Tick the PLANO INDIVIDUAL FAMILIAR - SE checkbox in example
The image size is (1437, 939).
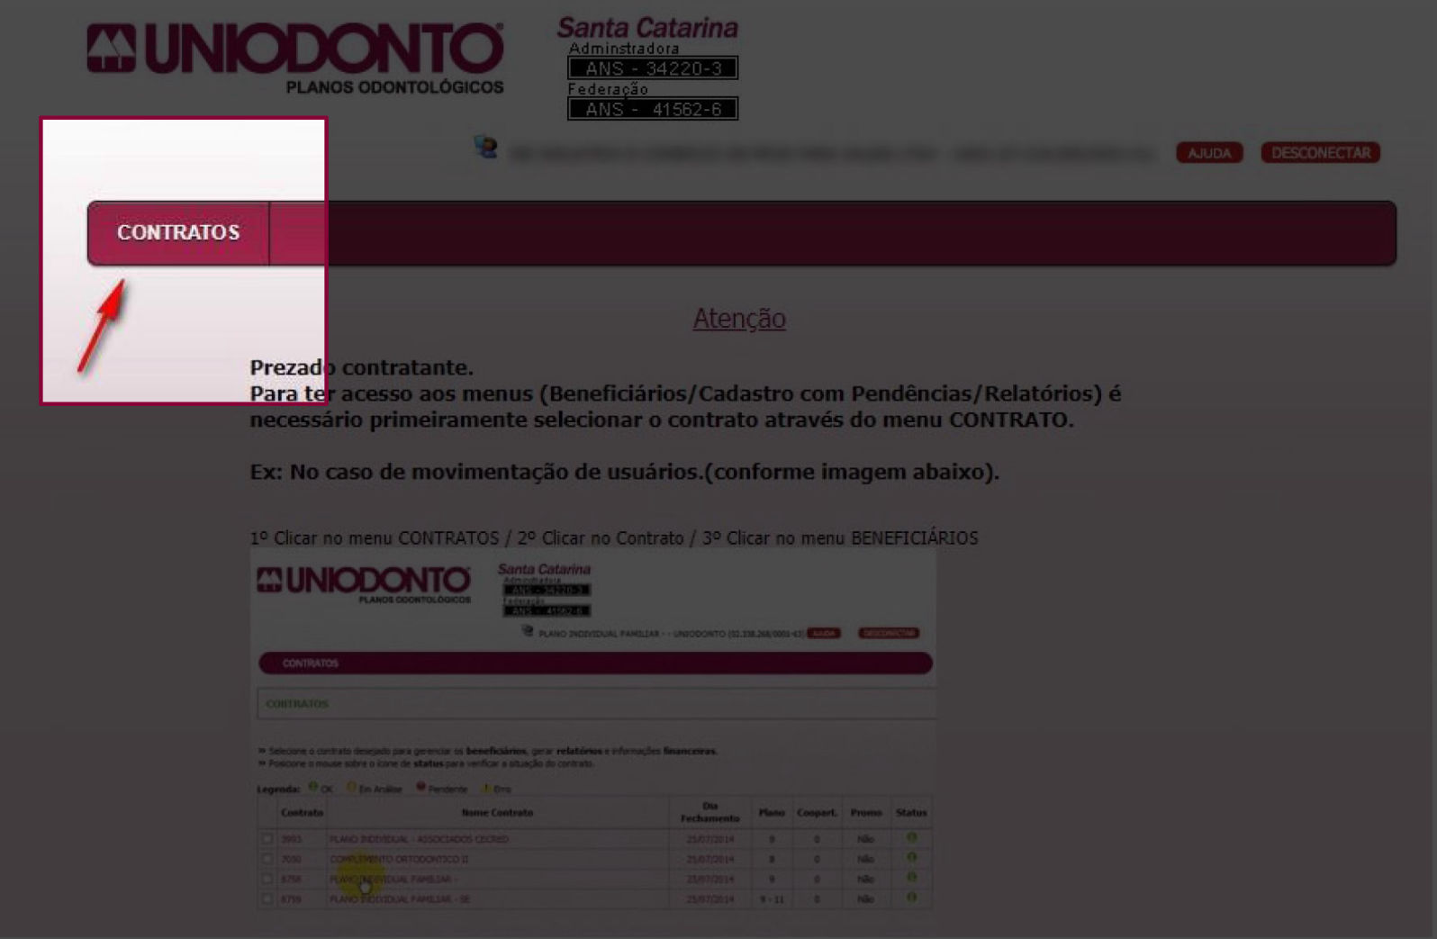coord(267,898)
